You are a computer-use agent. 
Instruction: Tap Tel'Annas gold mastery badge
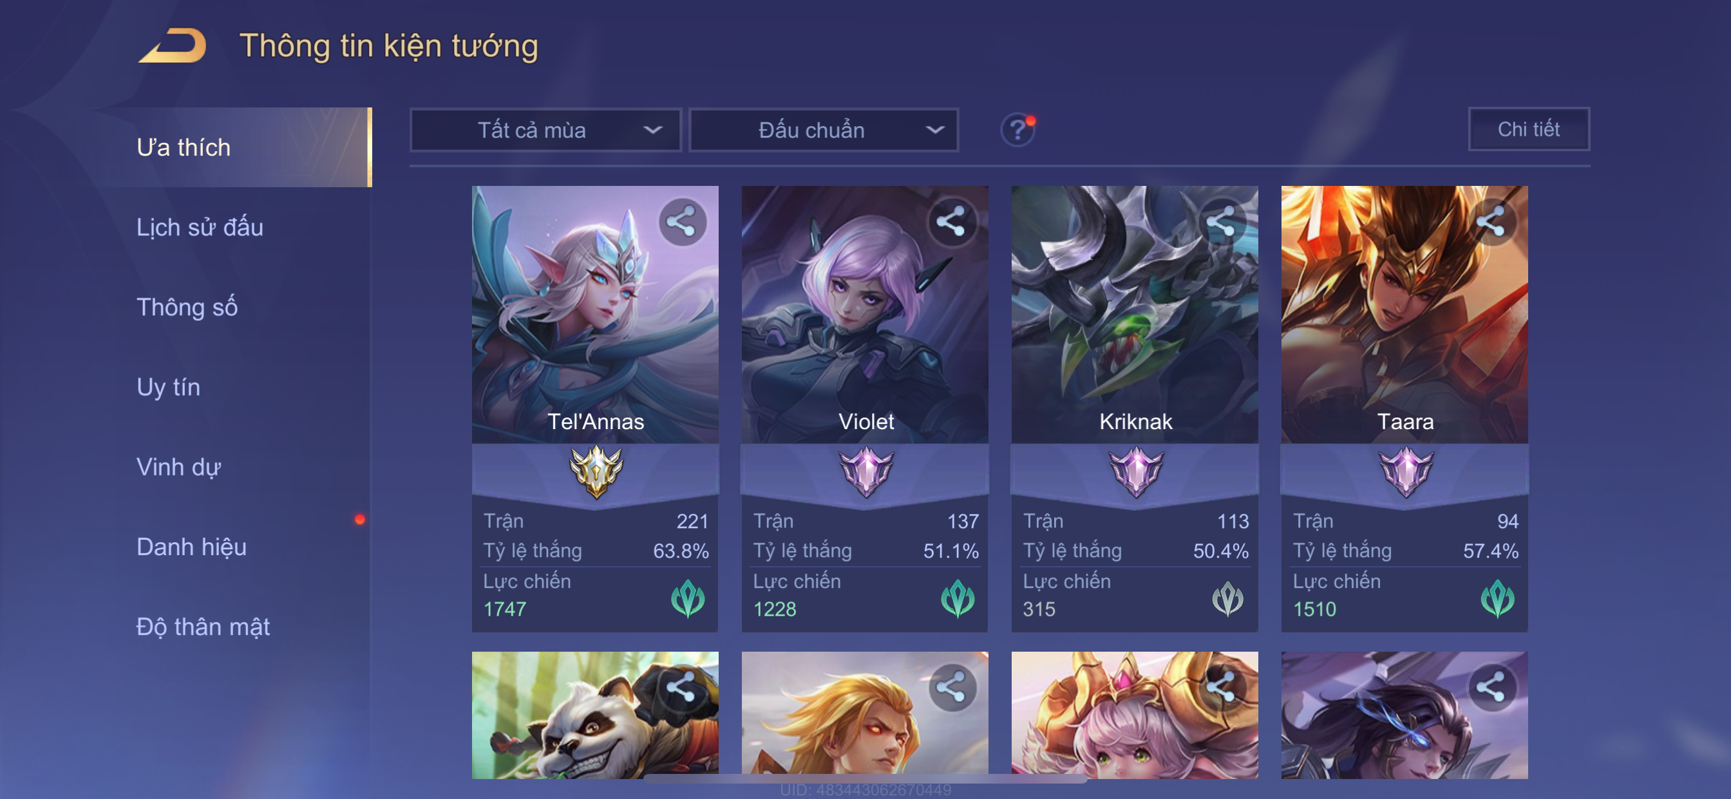(596, 472)
